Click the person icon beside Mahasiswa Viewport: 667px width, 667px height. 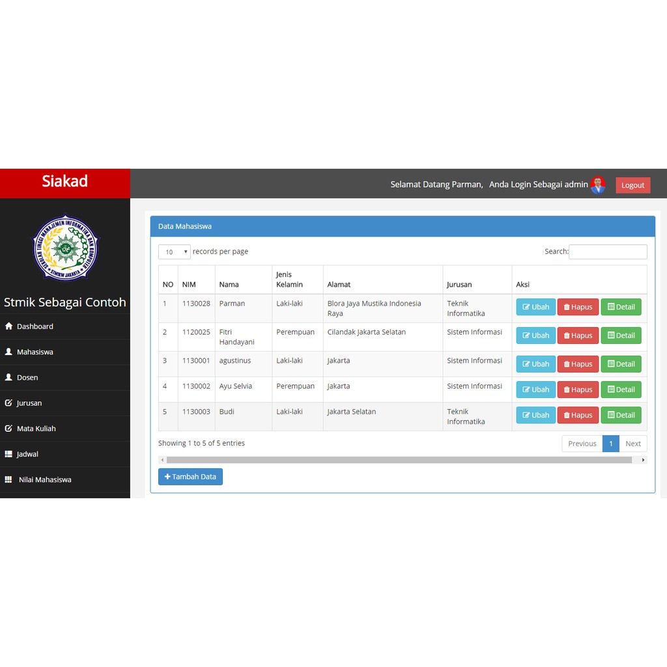tap(8, 352)
